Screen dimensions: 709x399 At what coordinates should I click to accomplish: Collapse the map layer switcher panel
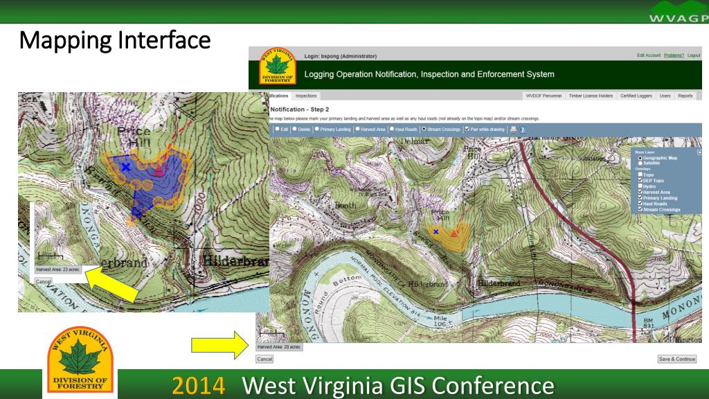pyautogui.click(x=699, y=152)
